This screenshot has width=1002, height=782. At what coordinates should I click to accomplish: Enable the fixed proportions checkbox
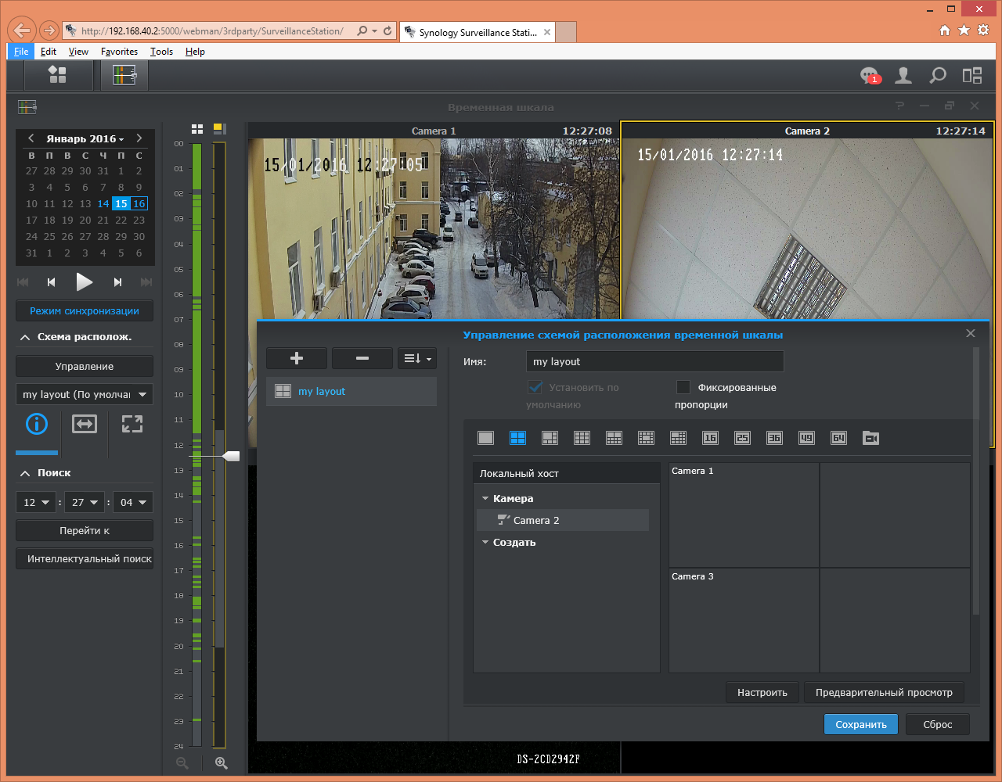[683, 387]
